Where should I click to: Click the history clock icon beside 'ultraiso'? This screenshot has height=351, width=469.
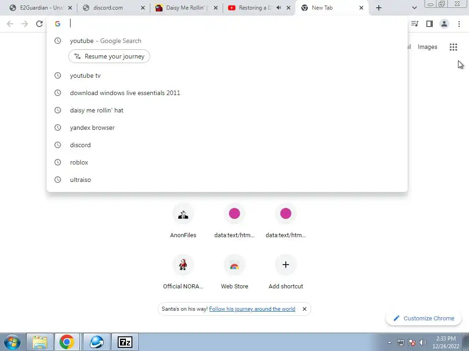click(58, 179)
